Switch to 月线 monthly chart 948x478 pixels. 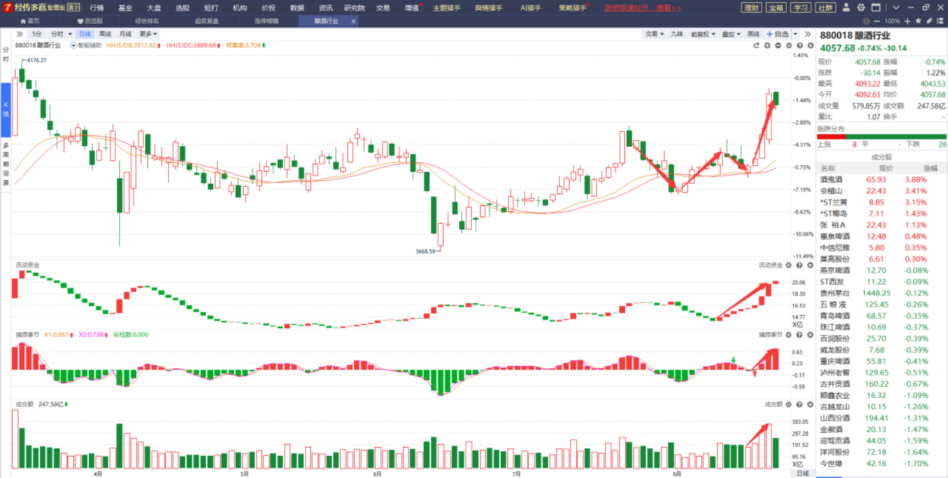tap(125, 34)
